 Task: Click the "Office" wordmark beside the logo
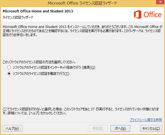pos(152,14)
